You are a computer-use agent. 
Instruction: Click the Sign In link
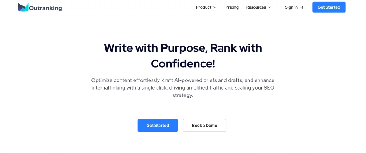point(291,7)
